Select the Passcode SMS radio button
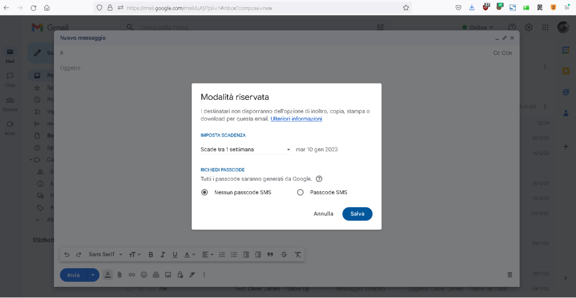 pos(300,192)
